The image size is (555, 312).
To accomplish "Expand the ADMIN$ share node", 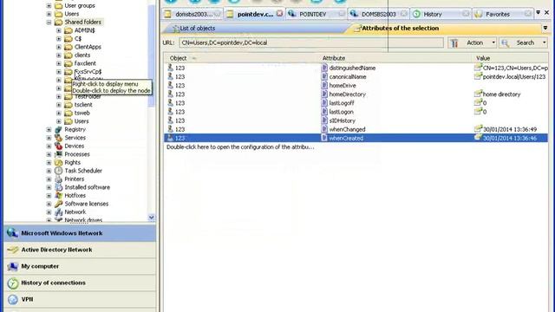I will (59, 30).
